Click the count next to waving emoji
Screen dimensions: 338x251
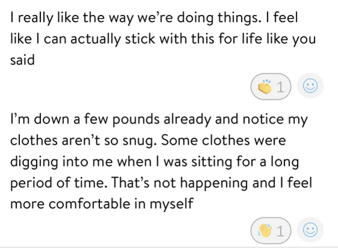pos(280,231)
